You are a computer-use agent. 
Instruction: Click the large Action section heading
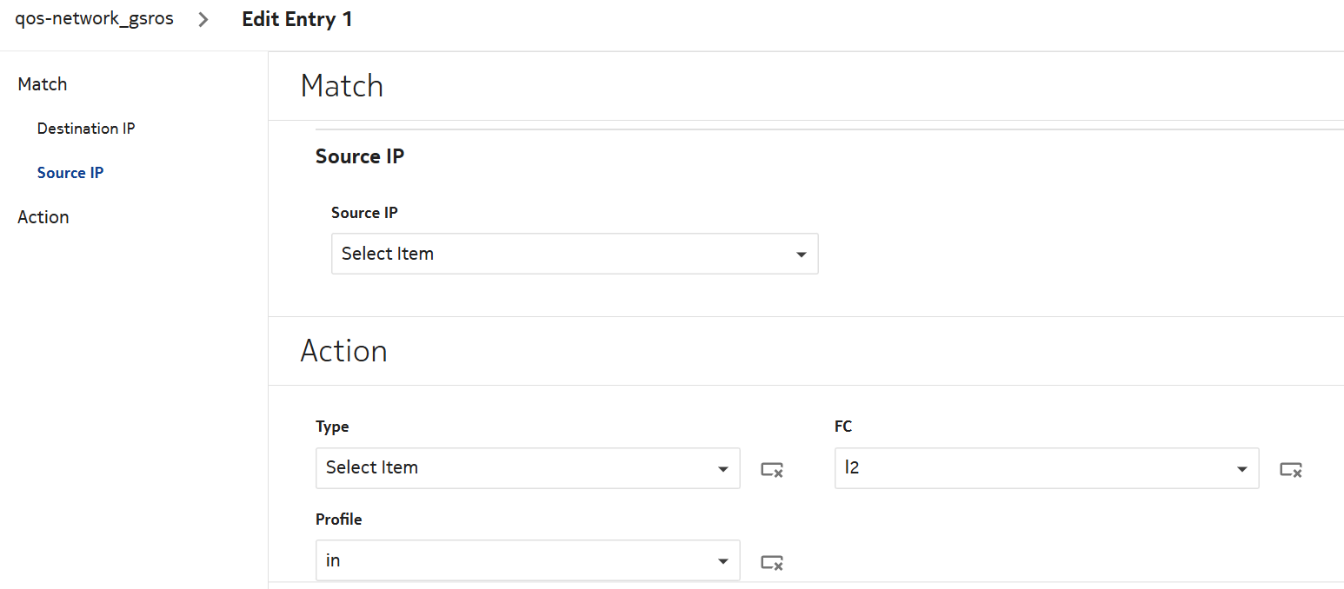[343, 351]
